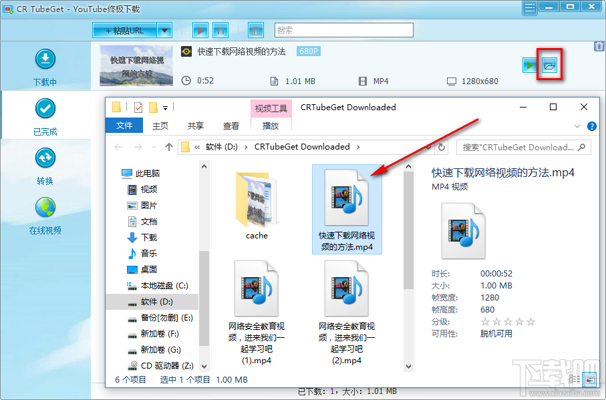This screenshot has width=606, height=400.
Task: Select 视频 in the navigation tree
Action: 142,189
